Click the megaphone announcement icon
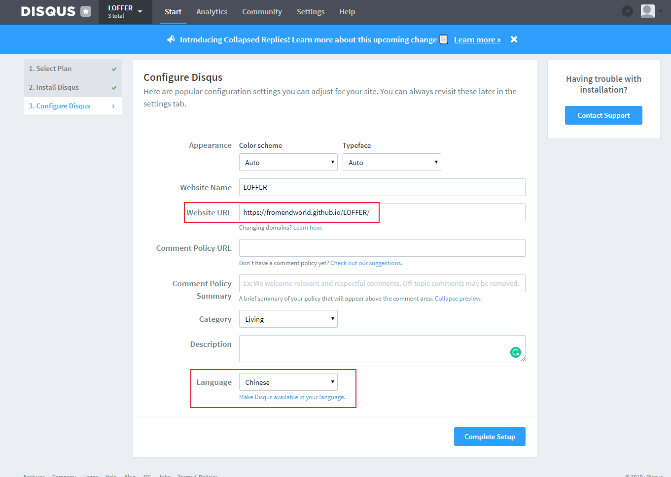The image size is (671, 477). (x=171, y=39)
